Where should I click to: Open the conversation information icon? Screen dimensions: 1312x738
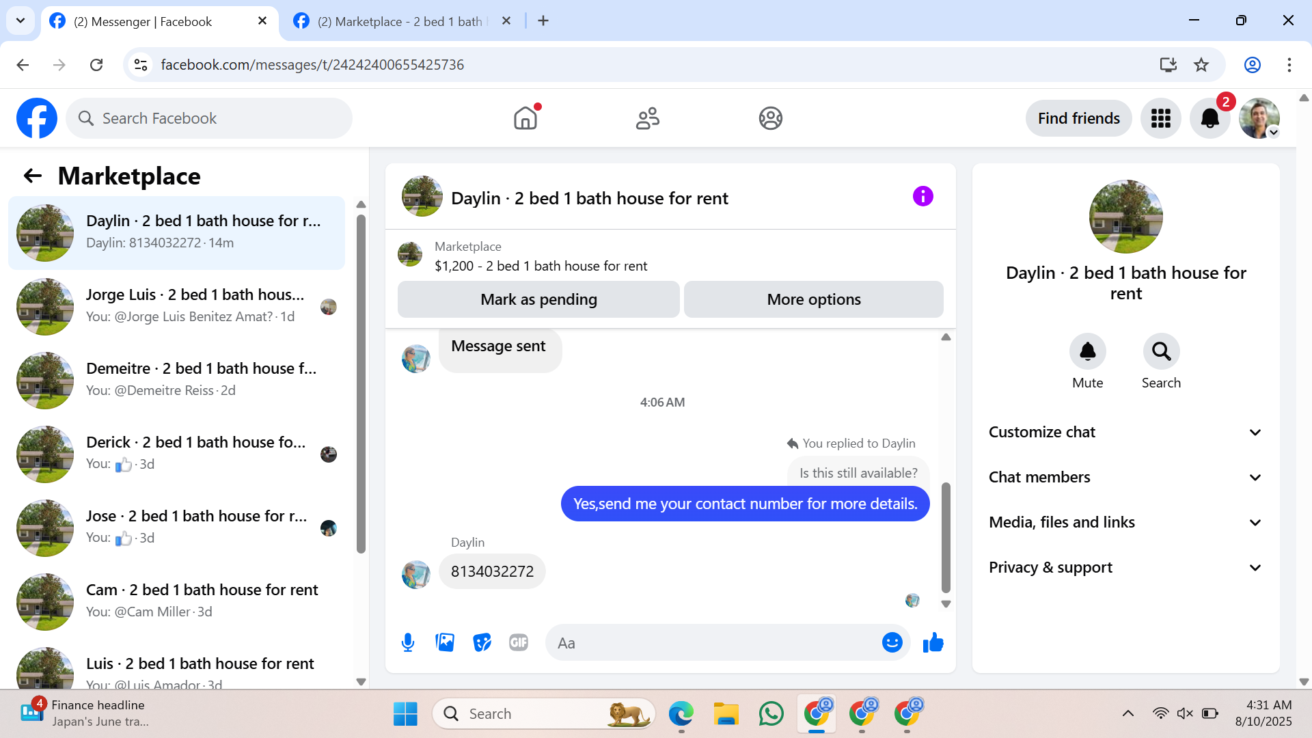coord(922,197)
